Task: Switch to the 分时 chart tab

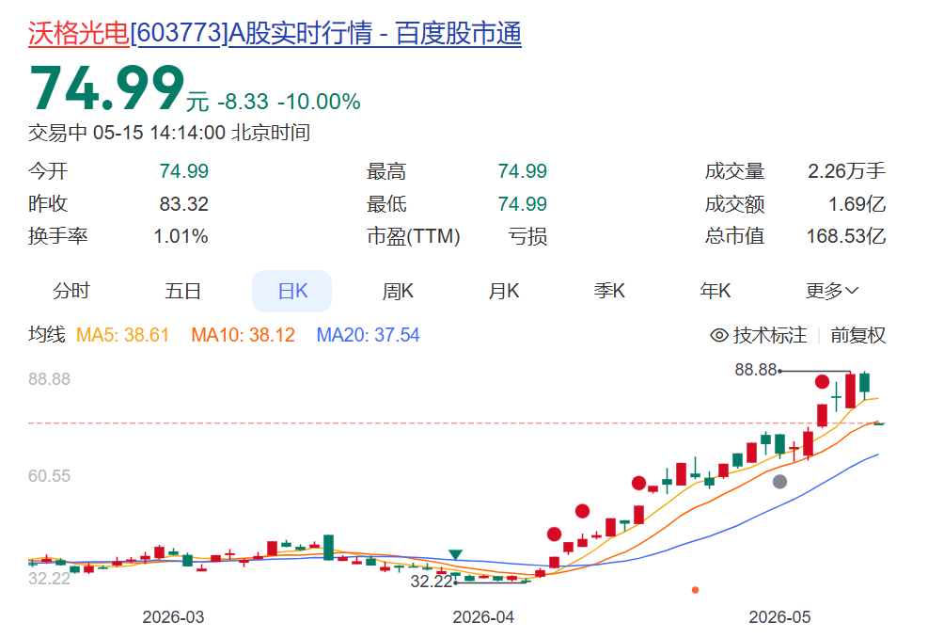Action: [71, 291]
